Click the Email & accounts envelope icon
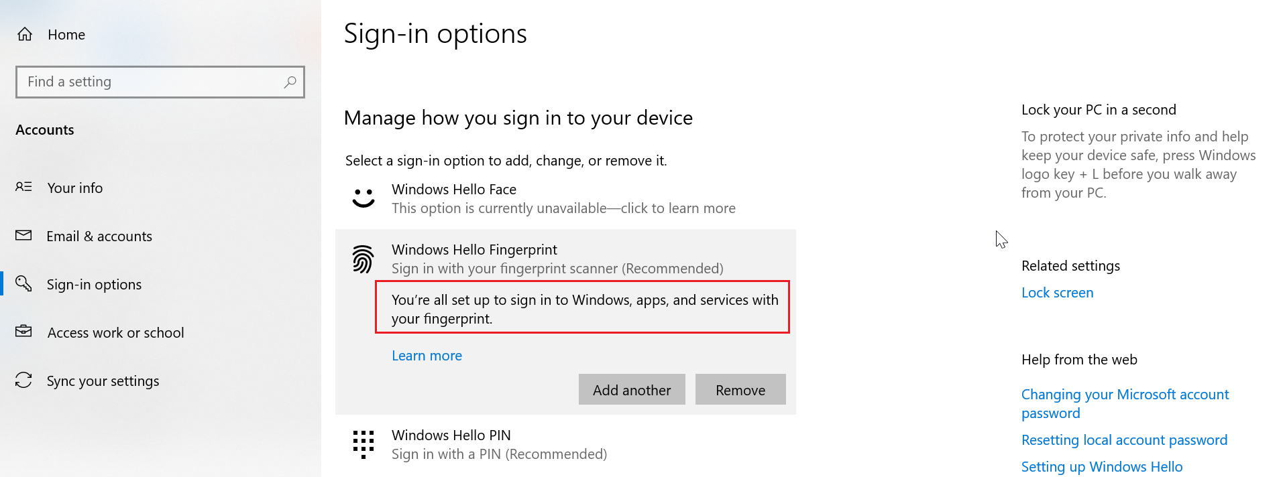 coord(23,236)
